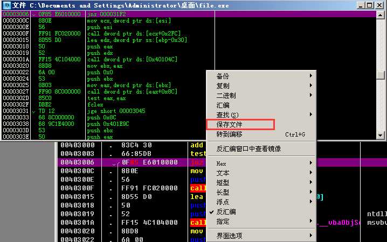Expand submenu arrow beside 二进制
Viewport: 387px width, 242px height.
[x=311, y=95]
